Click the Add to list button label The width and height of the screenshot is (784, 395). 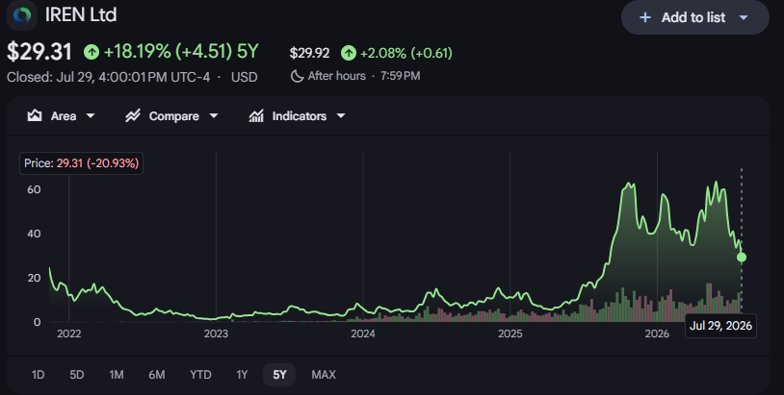click(x=693, y=17)
